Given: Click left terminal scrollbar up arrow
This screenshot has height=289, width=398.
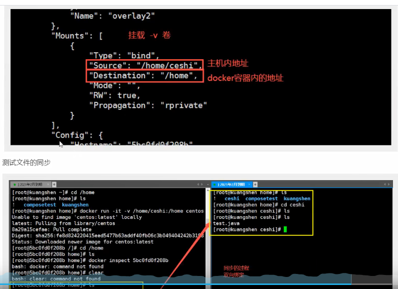Looking at the screenshot, I should pos(208,190).
